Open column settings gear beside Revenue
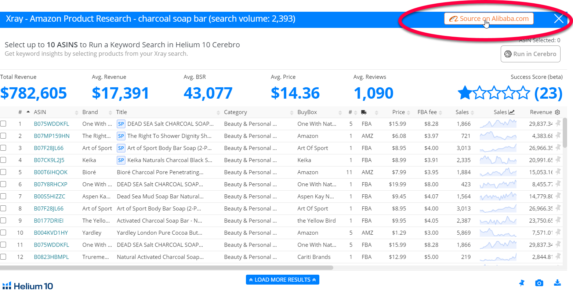The width and height of the screenshot is (573, 293). (x=557, y=112)
